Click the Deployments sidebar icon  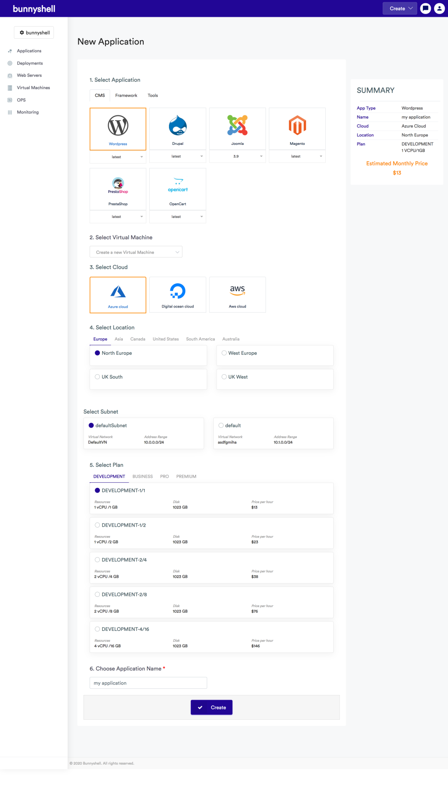(x=10, y=63)
